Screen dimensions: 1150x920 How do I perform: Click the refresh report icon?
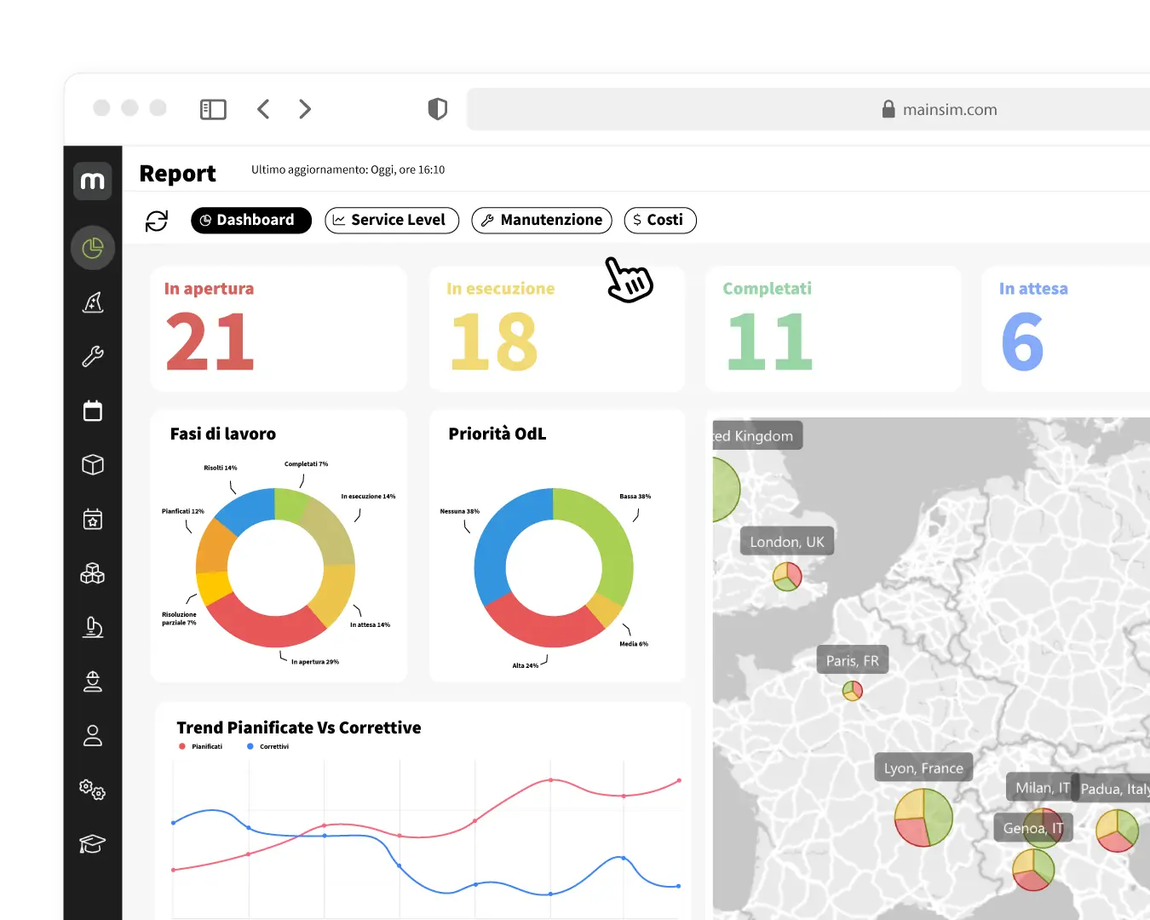click(157, 221)
